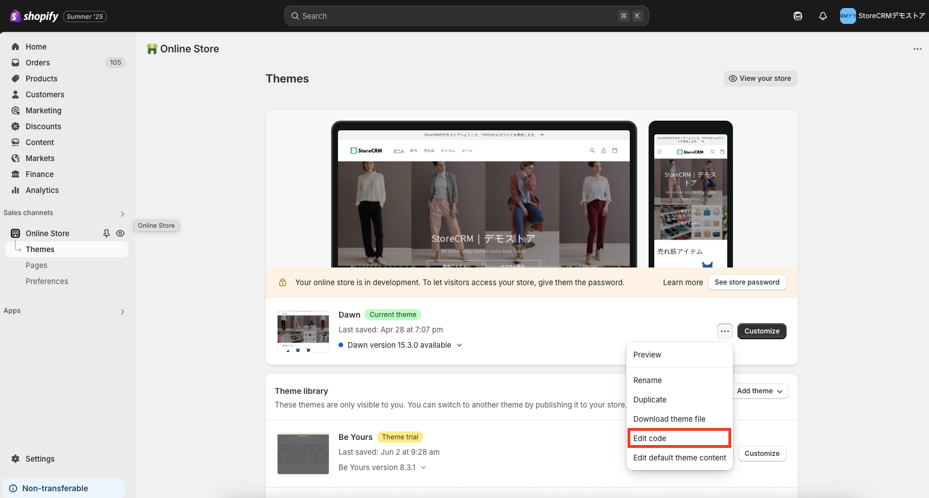This screenshot has width=929, height=498.
Task: Click the desktop theme preview image
Action: (x=484, y=194)
